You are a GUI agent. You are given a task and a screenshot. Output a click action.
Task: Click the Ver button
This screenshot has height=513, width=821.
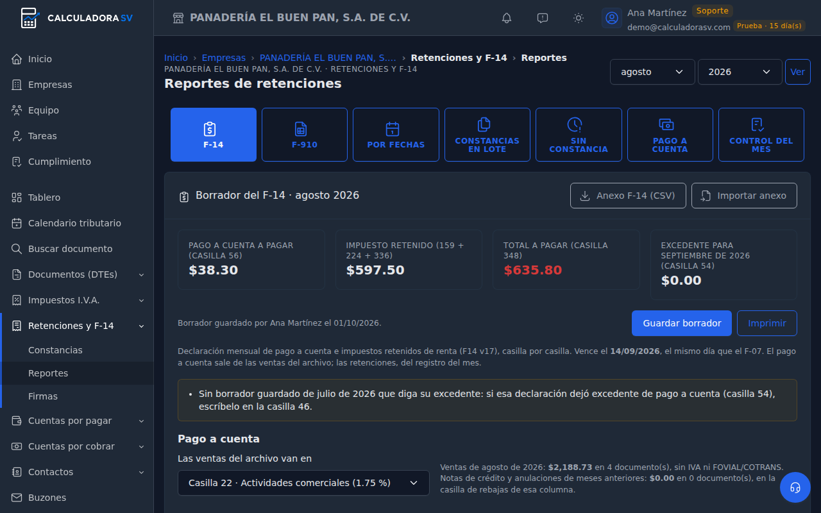(x=798, y=72)
